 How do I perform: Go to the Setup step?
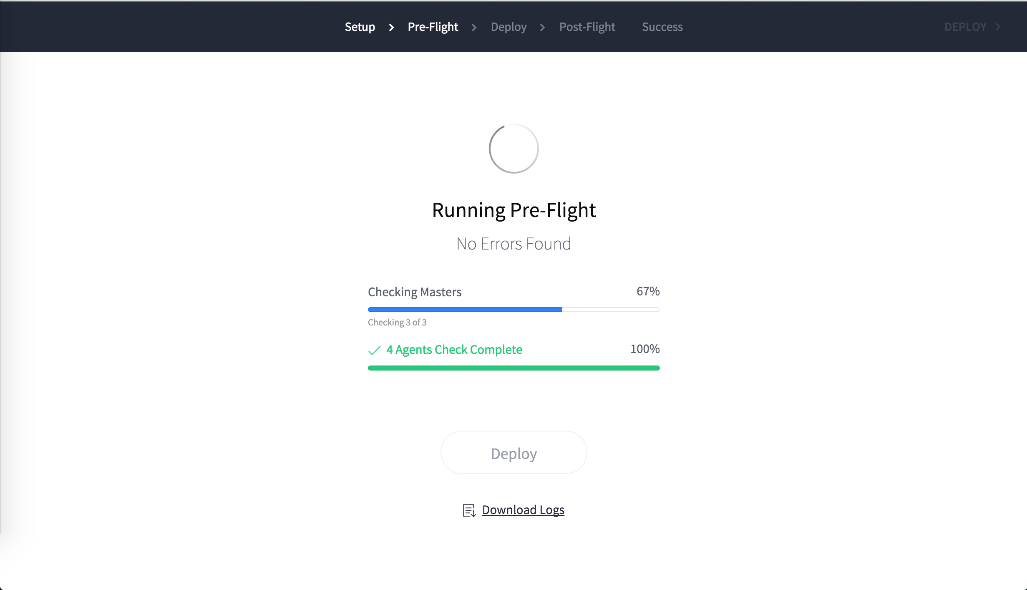click(x=360, y=27)
